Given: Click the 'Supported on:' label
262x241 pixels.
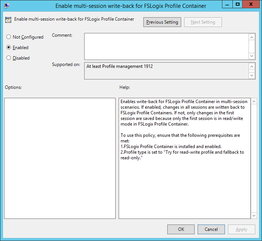Looking at the screenshot, I should 66,64.
